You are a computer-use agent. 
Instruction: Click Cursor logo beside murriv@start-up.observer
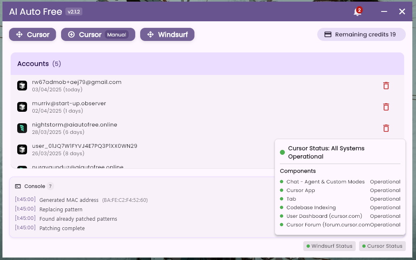click(x=22, y=107)
